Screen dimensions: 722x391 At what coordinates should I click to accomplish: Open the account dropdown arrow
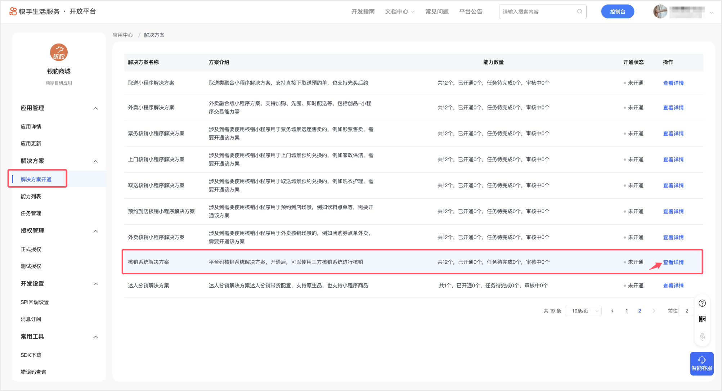[711, 13]
